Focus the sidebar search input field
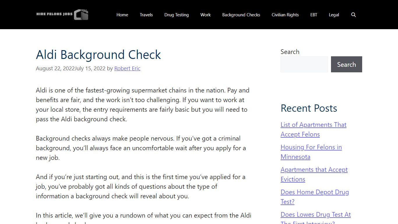Screen dimensions: 398x224 (304, 64)
